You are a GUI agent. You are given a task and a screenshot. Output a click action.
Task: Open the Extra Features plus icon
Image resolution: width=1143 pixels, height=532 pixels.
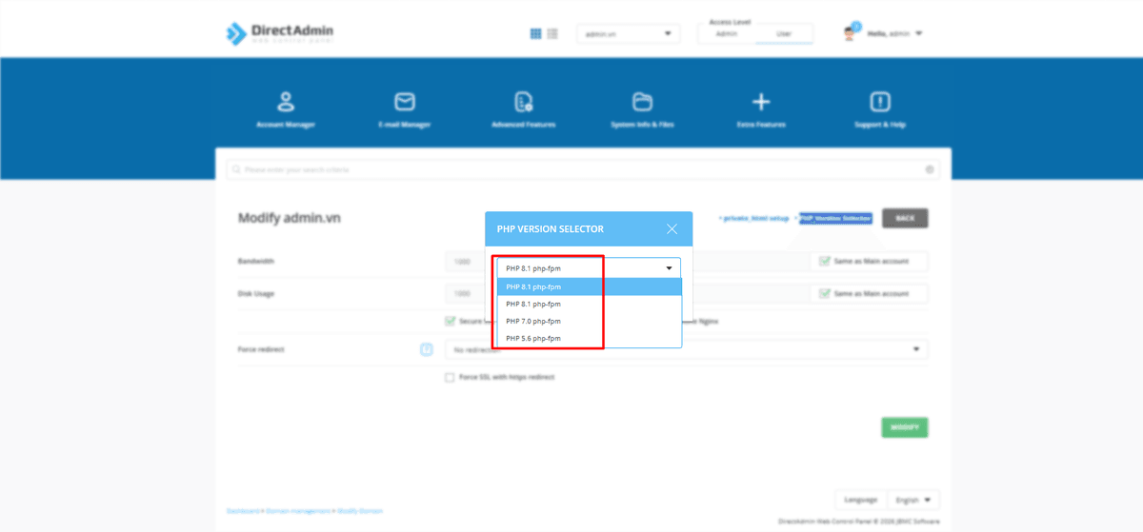click(761, 102)
